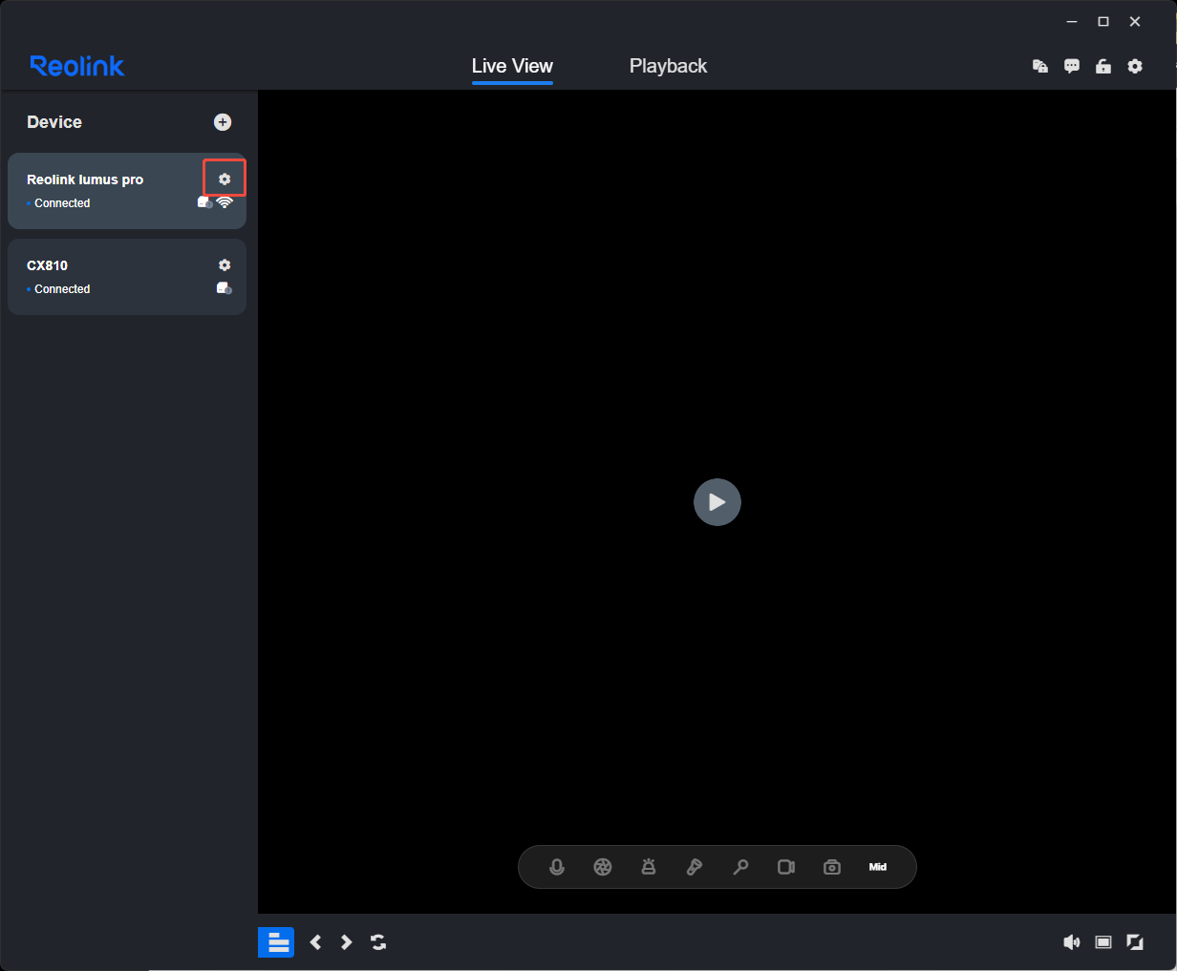
Task: Open the chat message icon in header
Action: 1072,66
